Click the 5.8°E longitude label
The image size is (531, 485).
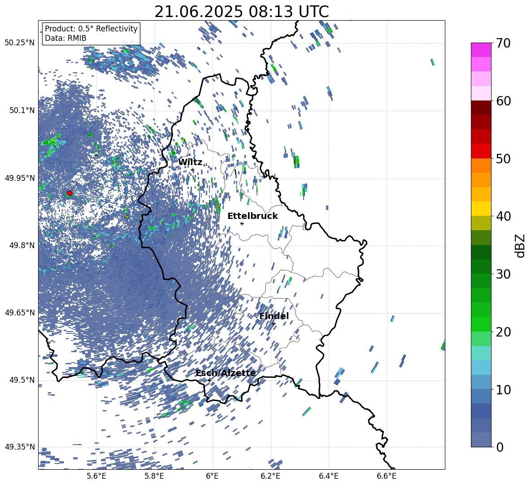tap(154, 476)
